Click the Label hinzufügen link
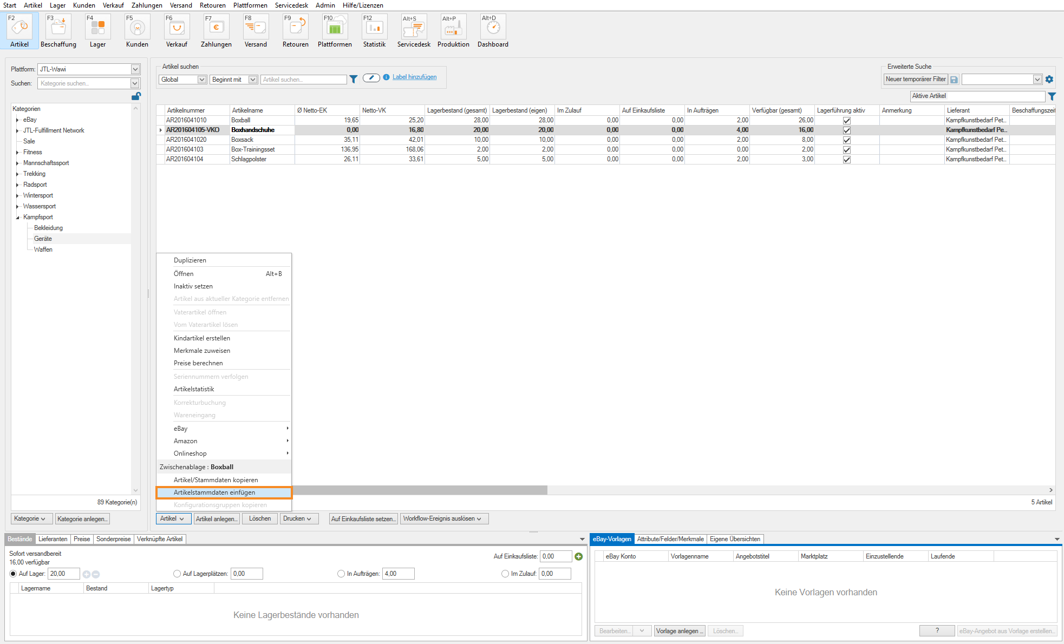Viewport: 1064px width, 644px height. pos(414,77)
